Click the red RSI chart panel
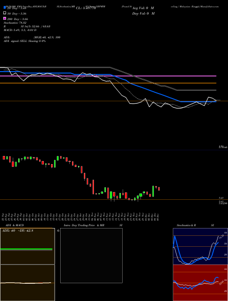This screenshot has width=228, height=301. tap(200, 283)
